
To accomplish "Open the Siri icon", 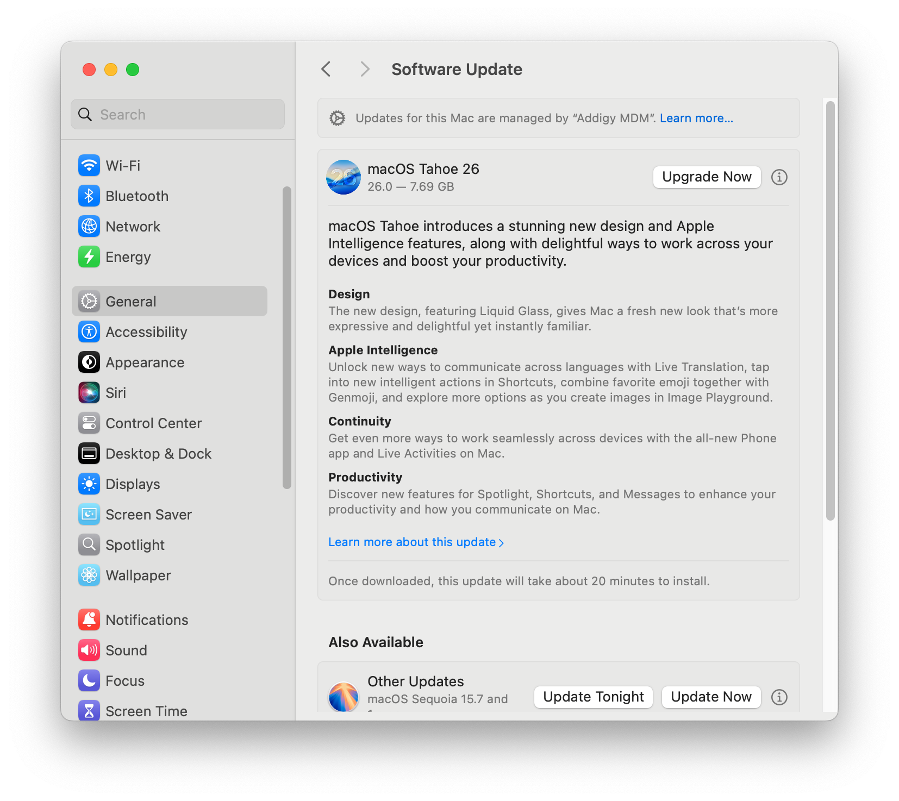I will pyautogui.click(x=89, y=393).
